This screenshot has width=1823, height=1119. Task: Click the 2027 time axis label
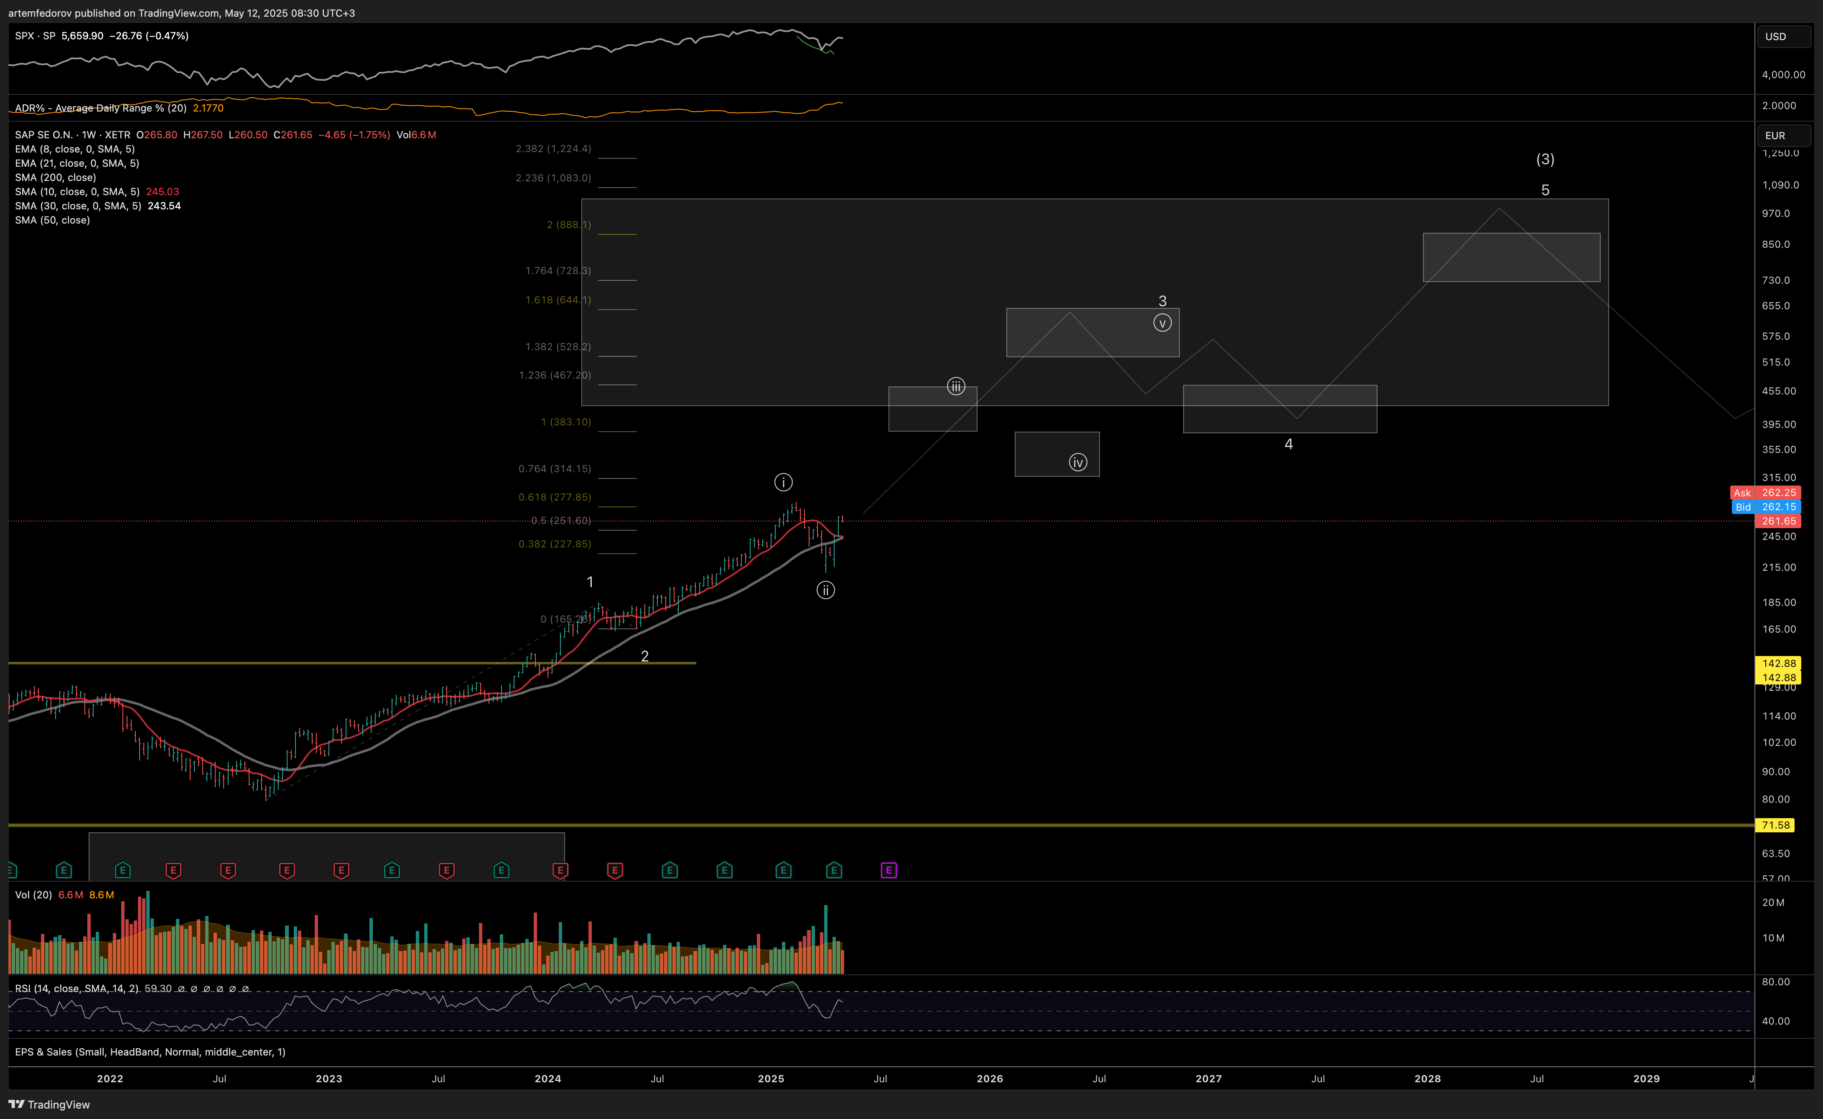(1209, 1078)
